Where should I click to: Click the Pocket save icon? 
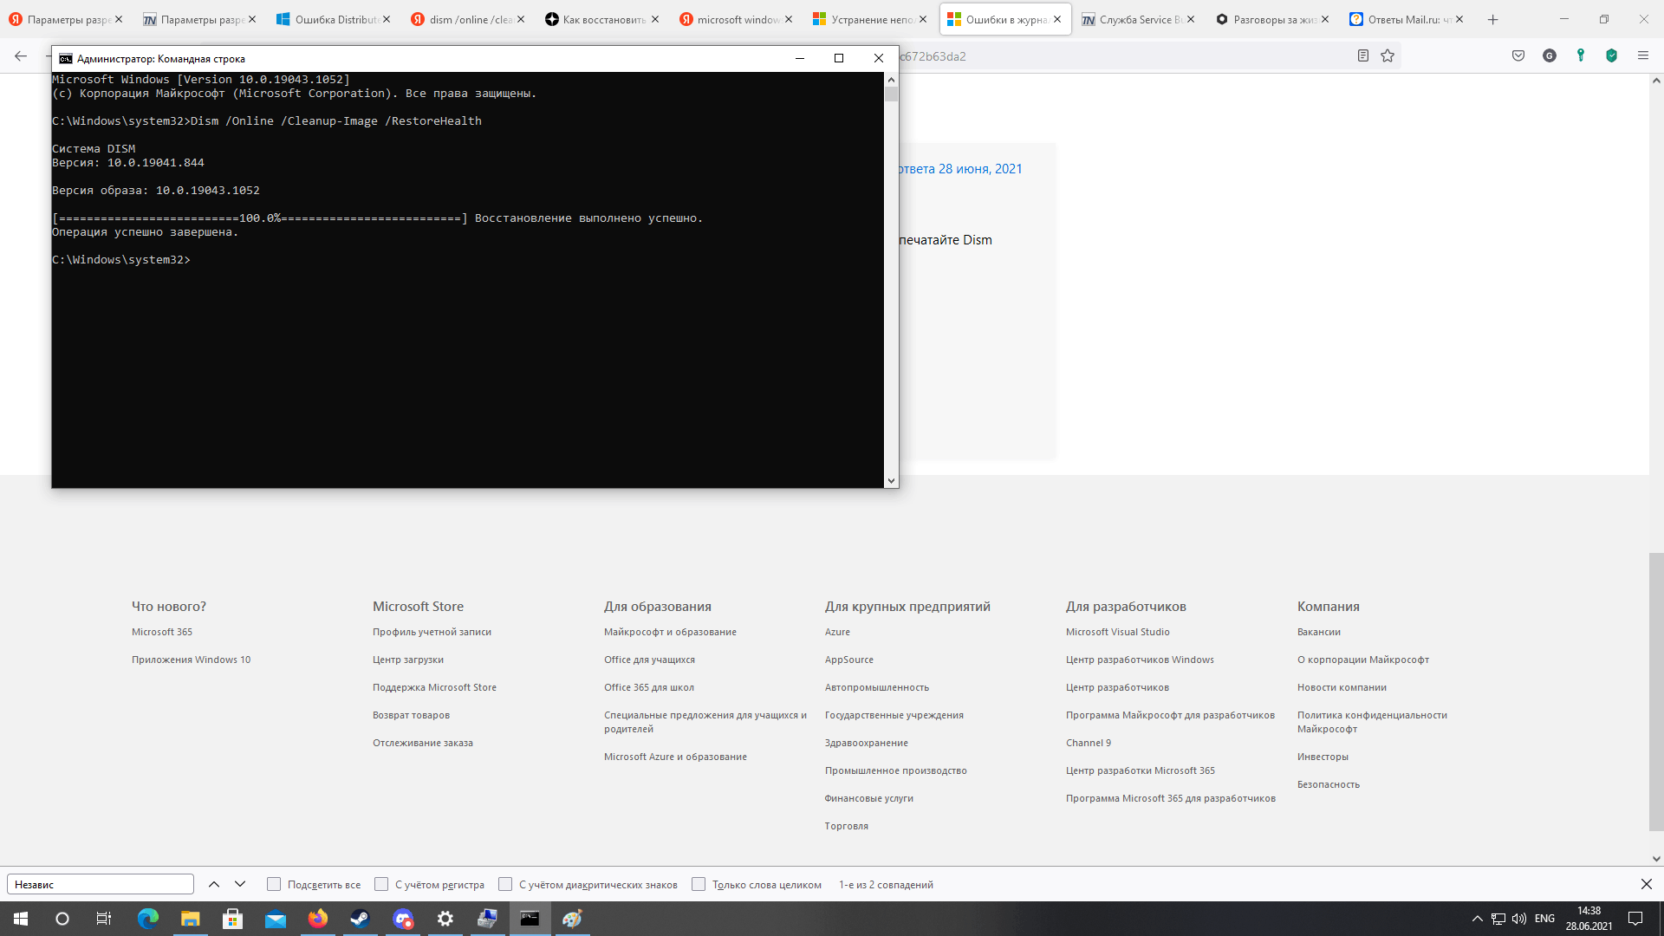tap(1518, 56)
